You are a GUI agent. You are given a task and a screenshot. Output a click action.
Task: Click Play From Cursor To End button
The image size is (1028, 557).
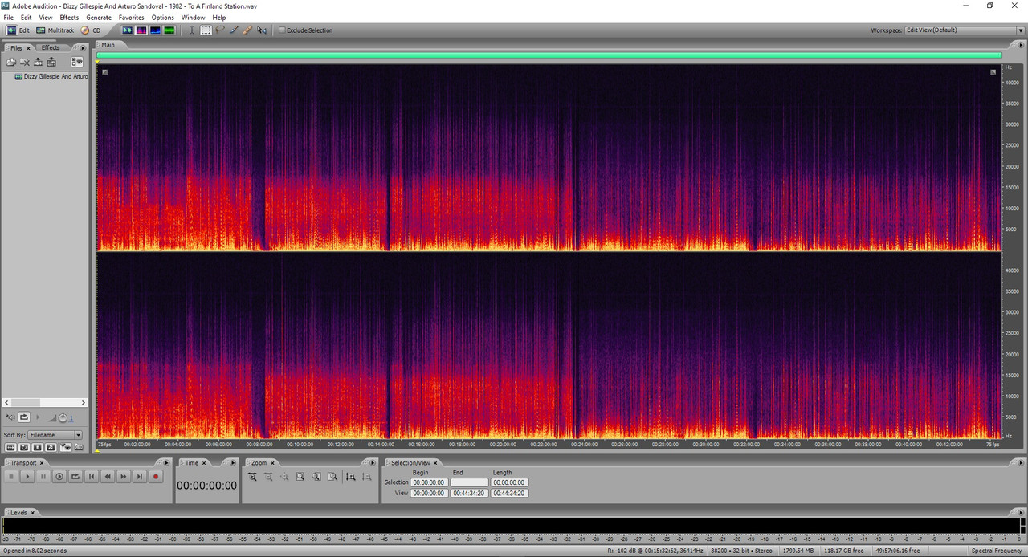(59, 477)
